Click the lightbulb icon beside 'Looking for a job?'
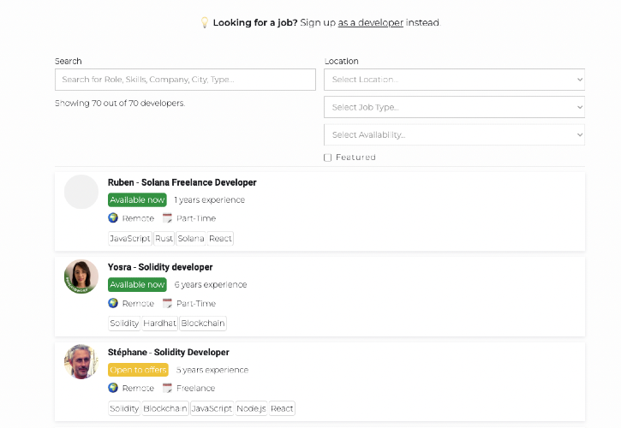The image size is (621, 428). point(204,22)
